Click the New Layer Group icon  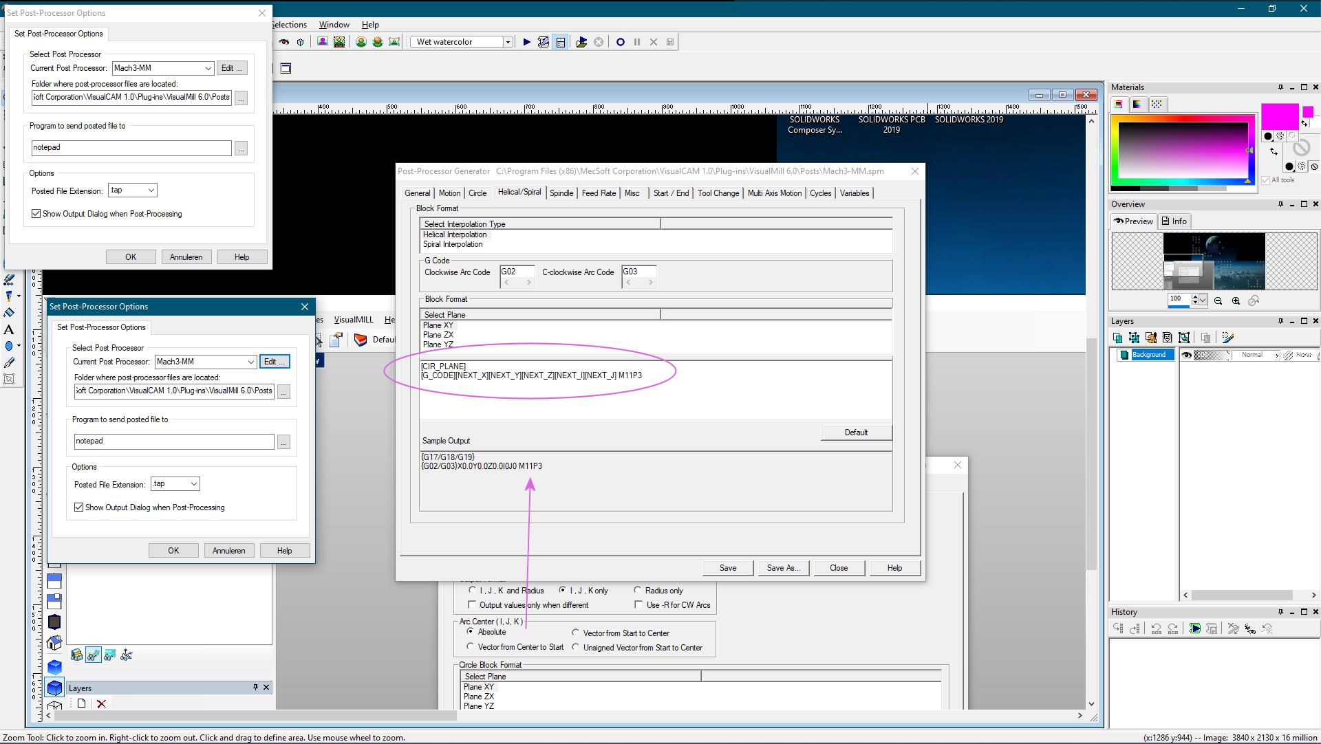tap(1184, 338)
